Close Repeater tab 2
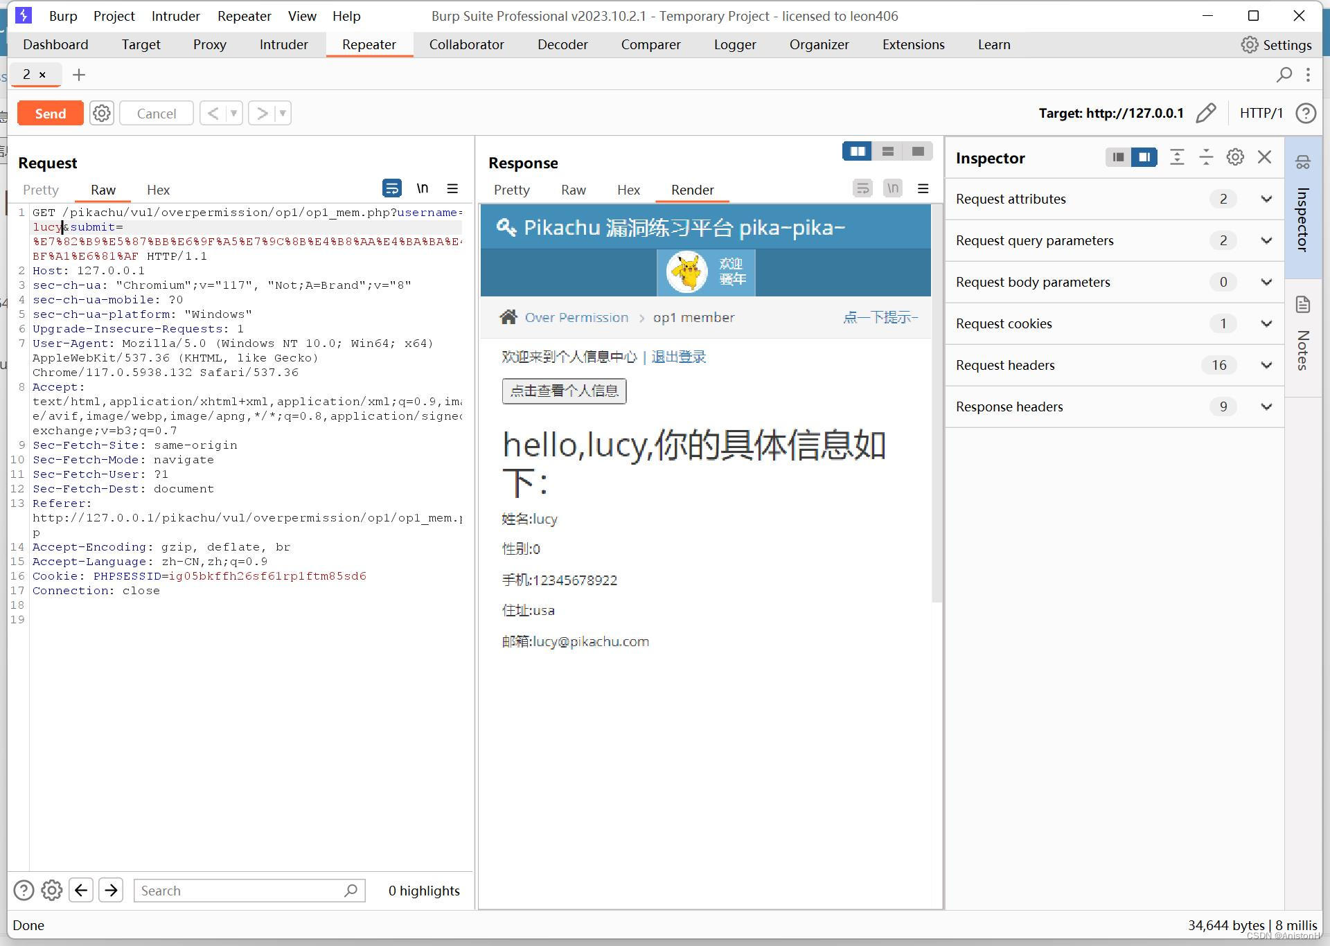Viewport: 1330px width, 946px height. pos(42,74)
